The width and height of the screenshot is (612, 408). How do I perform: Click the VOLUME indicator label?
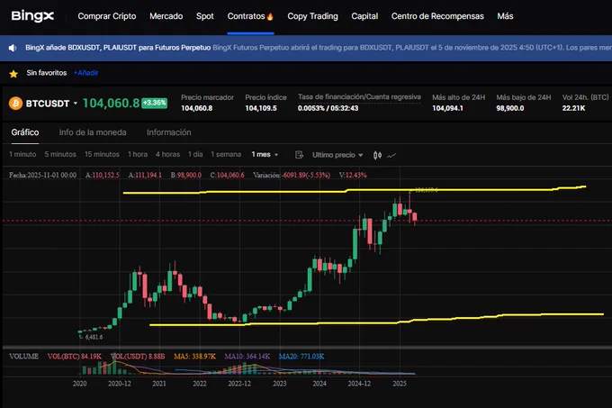tap(23, 357)
